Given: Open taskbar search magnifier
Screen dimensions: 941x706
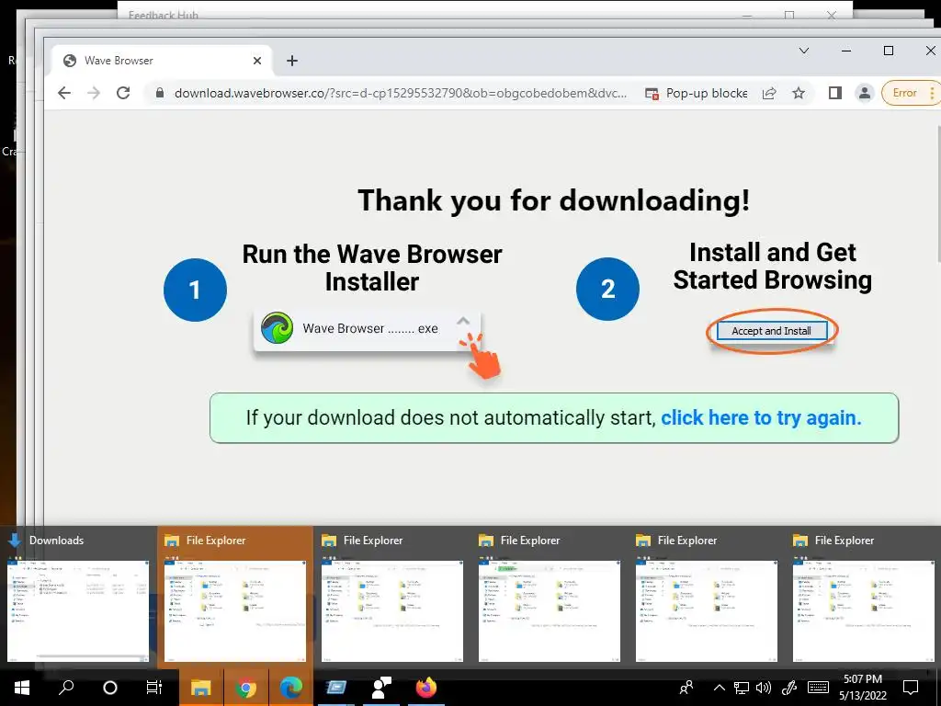Looking at the screenshot, I should tap(66, 688).
